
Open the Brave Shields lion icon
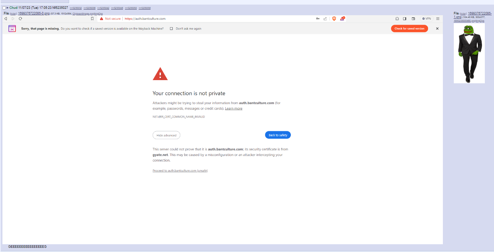(x=334, y=19)
